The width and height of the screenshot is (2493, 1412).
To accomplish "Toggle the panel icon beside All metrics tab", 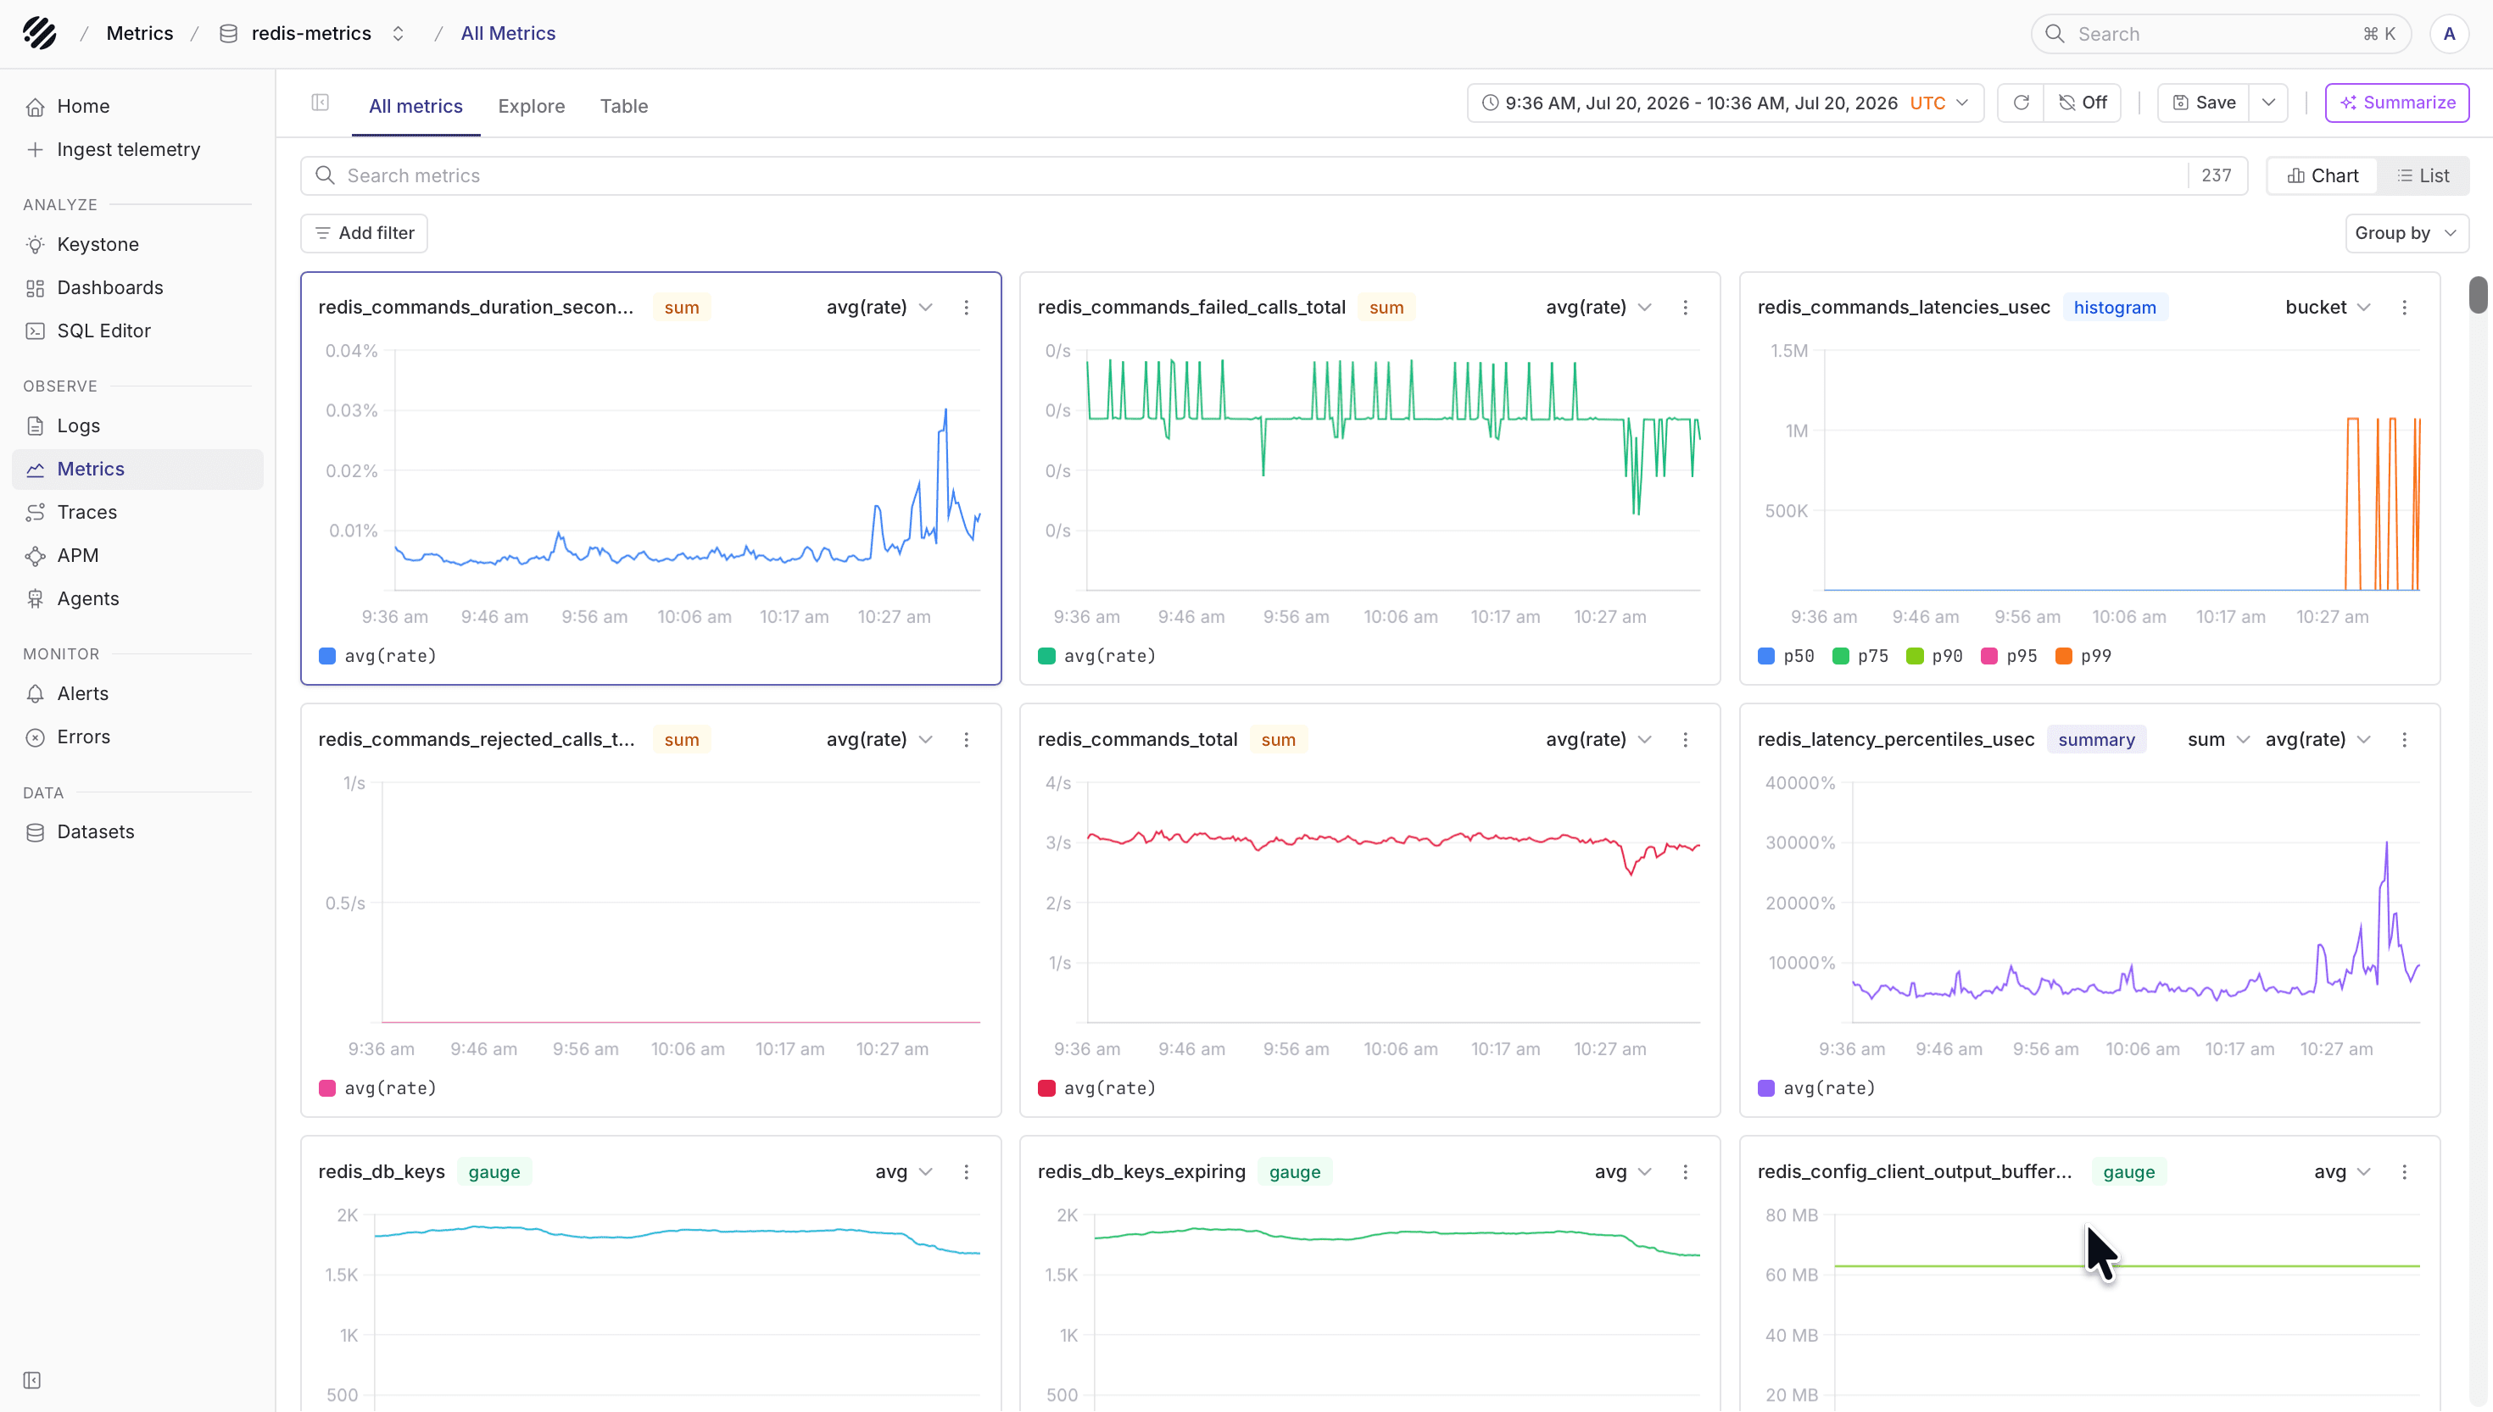I will click(x=321, y=103).
